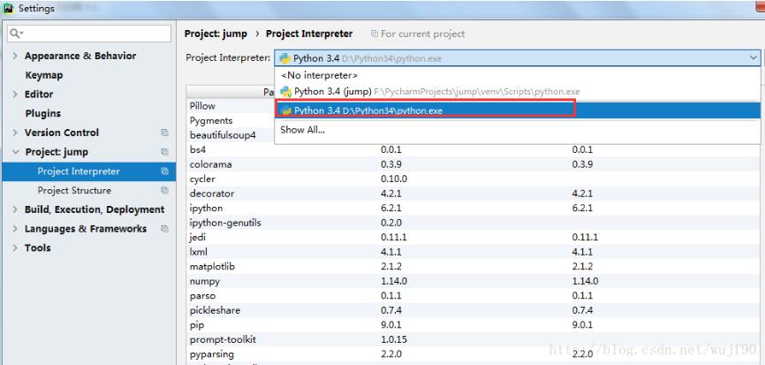Screen dimensions: 765x365
Task: Expand the Version Control section
Action: 15,133
